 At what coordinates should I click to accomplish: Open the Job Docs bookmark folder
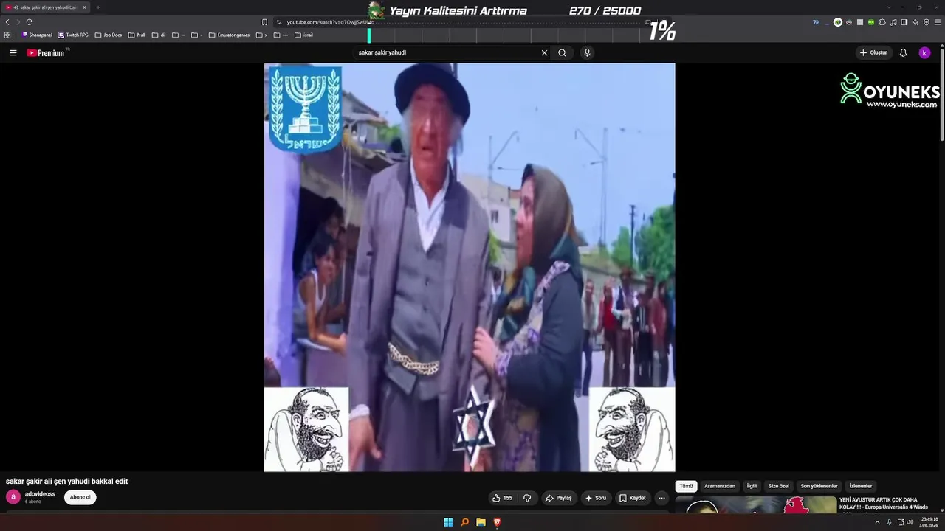click(x=109, y=35)
